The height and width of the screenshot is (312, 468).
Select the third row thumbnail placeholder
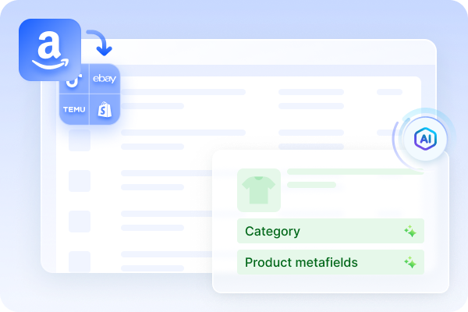[80, 181]
